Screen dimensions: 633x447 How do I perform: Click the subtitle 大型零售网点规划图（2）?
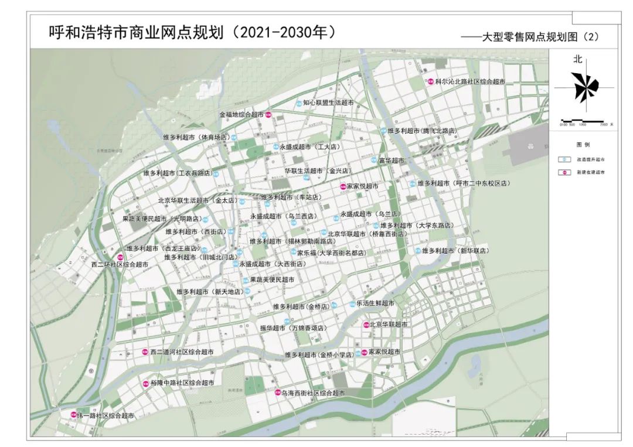(x=540, y=37)
